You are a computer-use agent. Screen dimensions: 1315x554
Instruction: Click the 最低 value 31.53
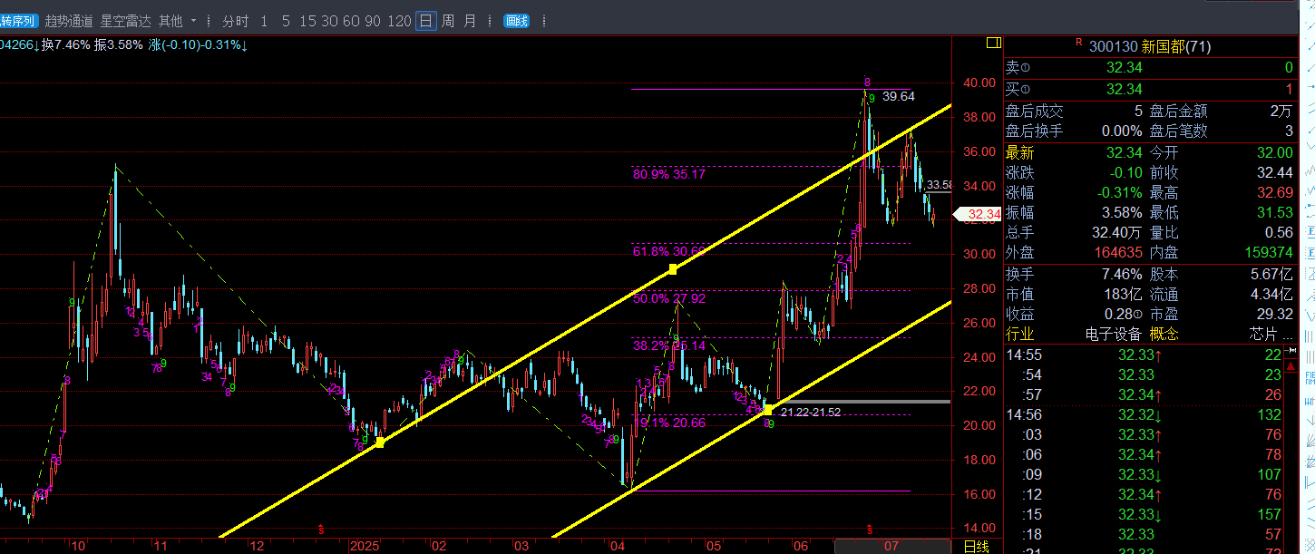1275,213
